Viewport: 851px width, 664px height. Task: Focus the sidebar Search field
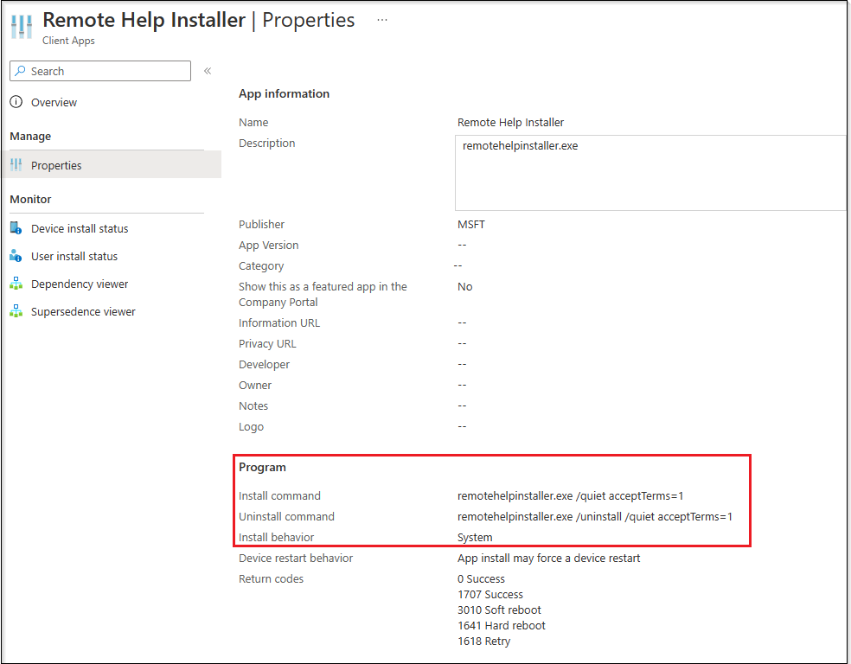(100, 71)
